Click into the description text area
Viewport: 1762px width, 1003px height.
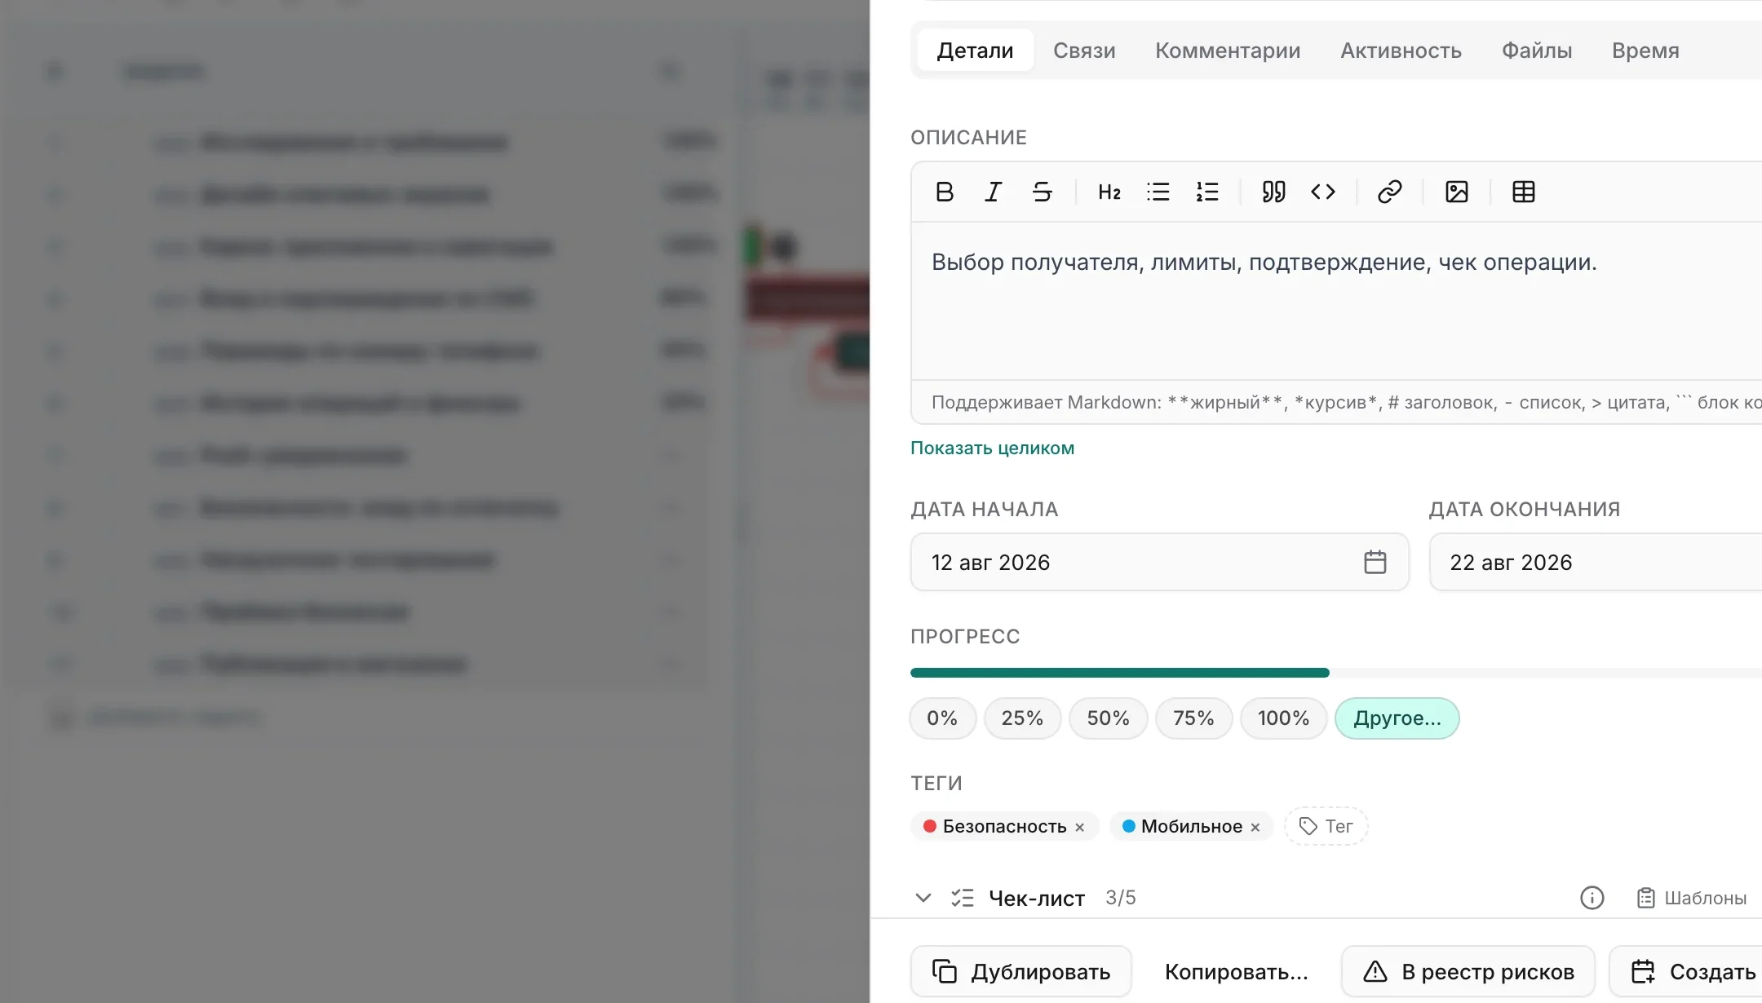point(1336,301)
